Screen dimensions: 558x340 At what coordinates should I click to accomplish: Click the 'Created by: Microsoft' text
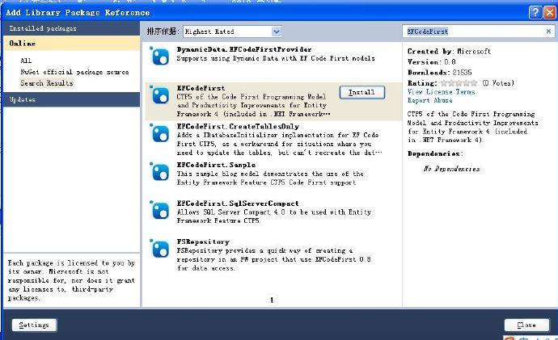tap(449, 52)
